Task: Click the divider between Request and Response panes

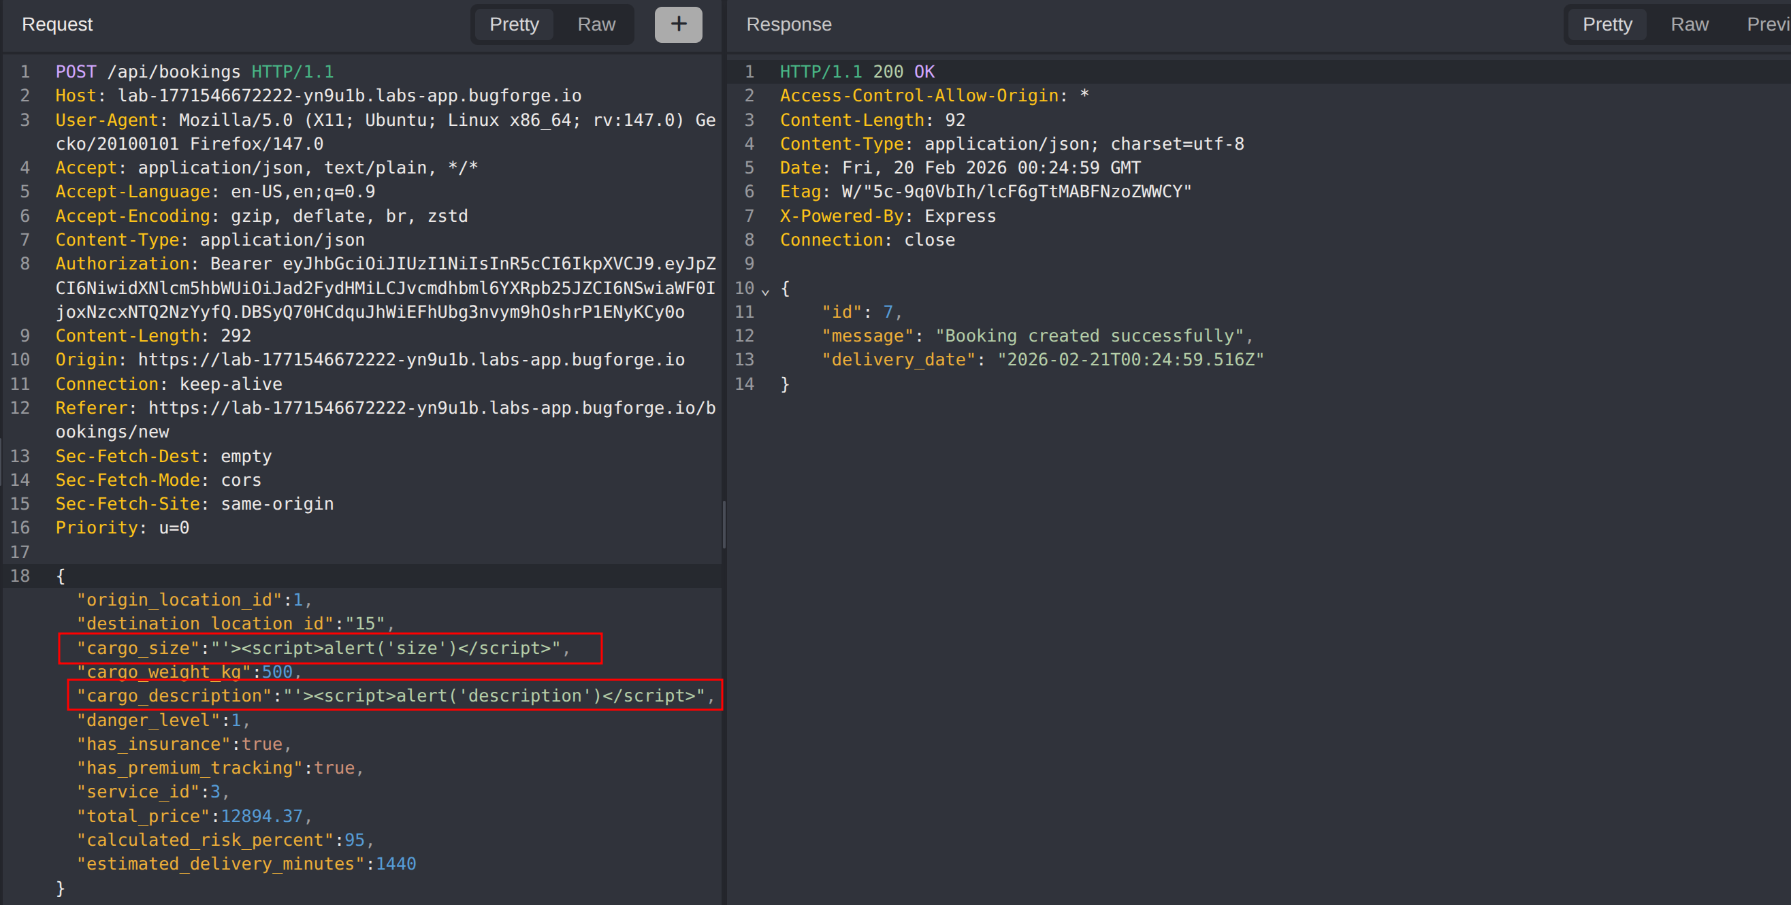Action: [x=724, y=525]
